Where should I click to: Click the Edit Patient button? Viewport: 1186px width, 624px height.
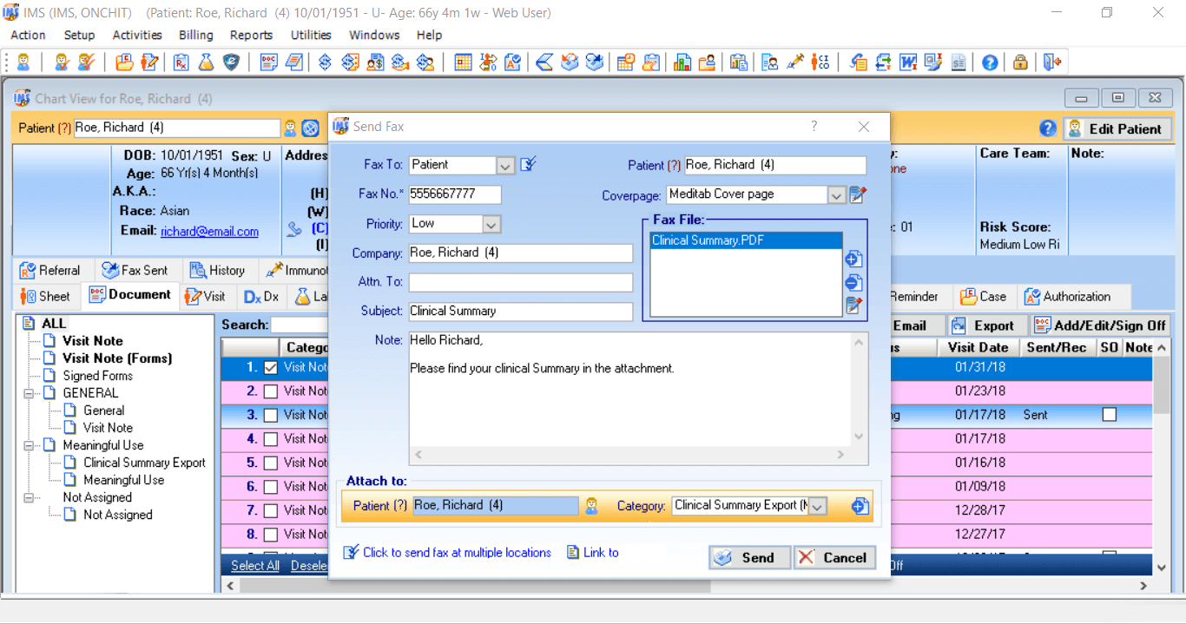pyautogui.click(x=1117, y=128)
